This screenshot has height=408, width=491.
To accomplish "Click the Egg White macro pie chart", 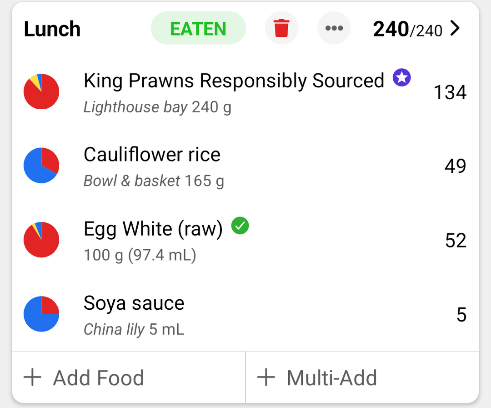I will tap(41, 240).
